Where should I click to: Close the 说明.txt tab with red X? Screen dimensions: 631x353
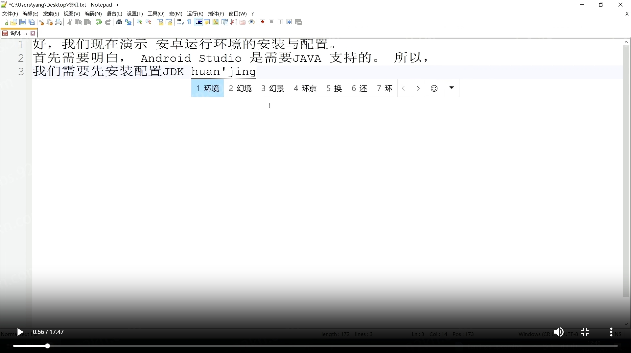pos(33,33)
